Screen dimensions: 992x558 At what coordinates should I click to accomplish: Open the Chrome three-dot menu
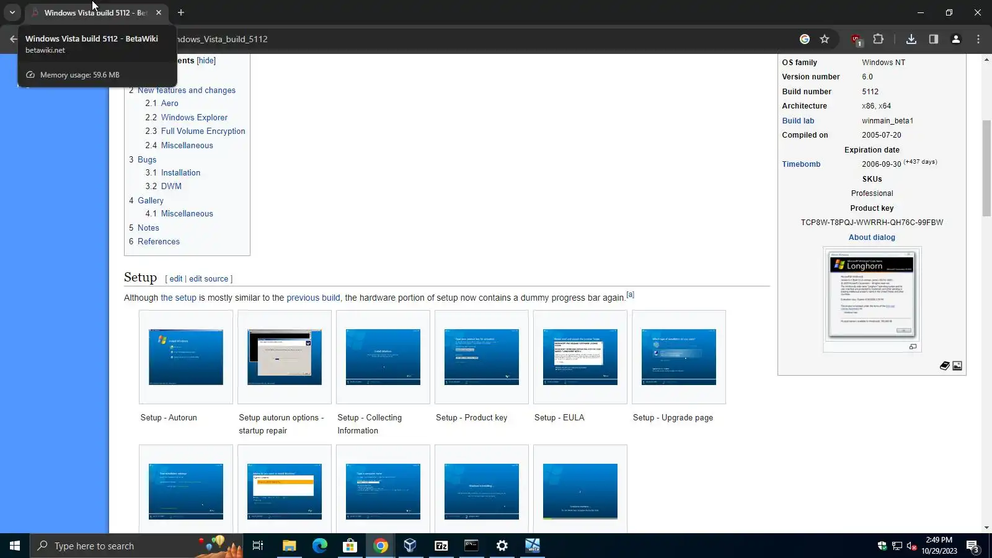pos(978,39)
